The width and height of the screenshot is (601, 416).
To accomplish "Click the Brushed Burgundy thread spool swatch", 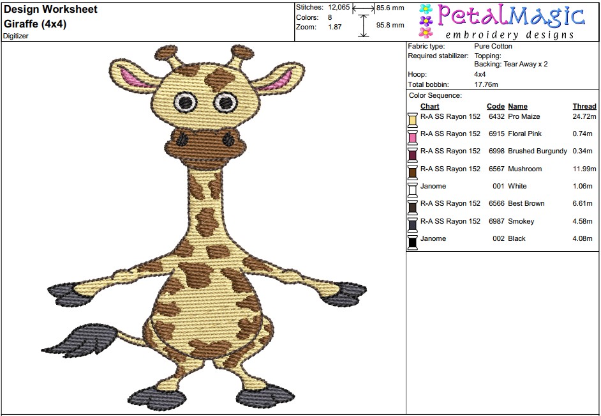I will click(412, 154).
